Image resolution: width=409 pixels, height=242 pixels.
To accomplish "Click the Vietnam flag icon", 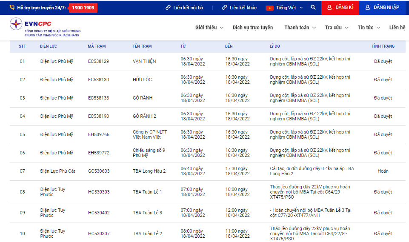I will (269, 8).
